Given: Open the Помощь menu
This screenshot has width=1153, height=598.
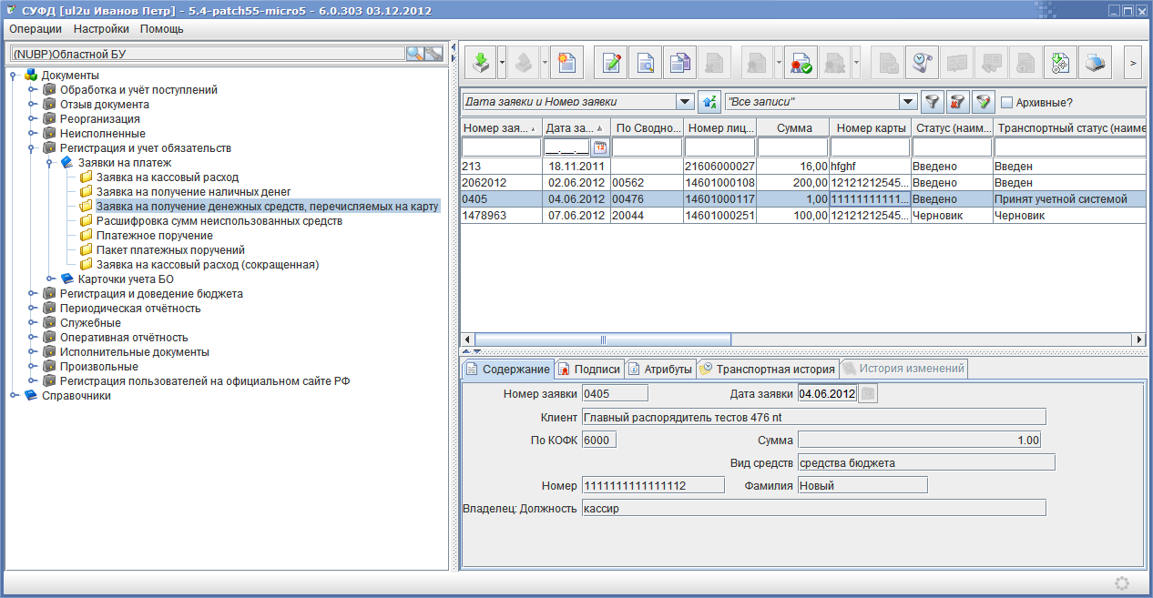Looking at the screenshot, I should point(161,29).
